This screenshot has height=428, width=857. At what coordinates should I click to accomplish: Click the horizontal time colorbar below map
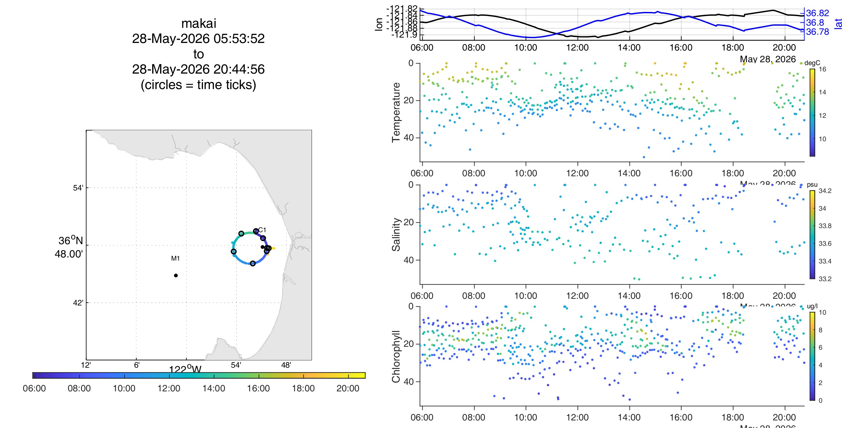(x=199, y=375)
